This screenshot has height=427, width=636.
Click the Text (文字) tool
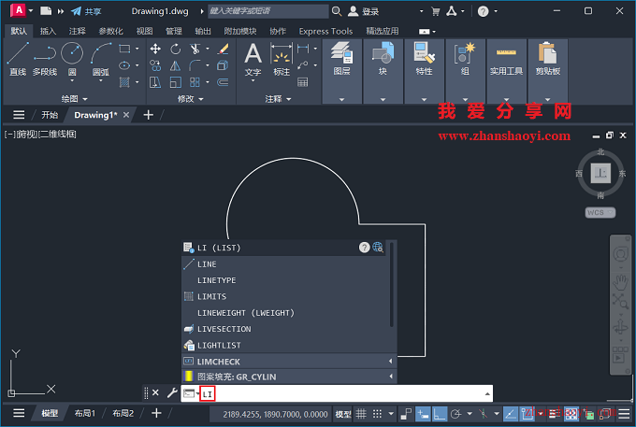click(253, 59)
